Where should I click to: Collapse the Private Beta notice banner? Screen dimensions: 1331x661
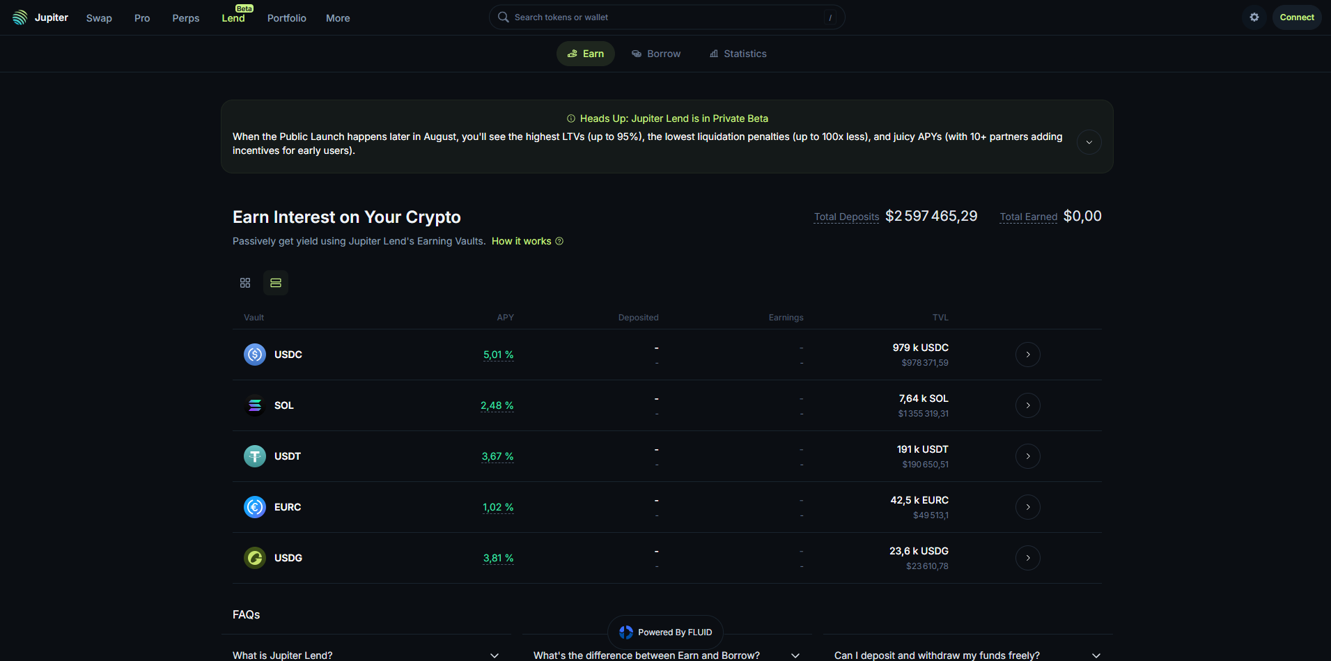[x=1089, y=142]
